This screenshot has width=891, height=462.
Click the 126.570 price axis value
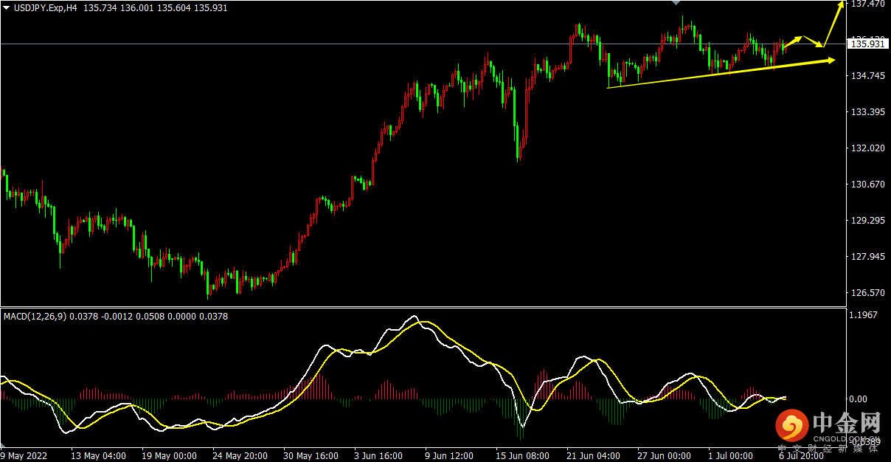[867, 293]
